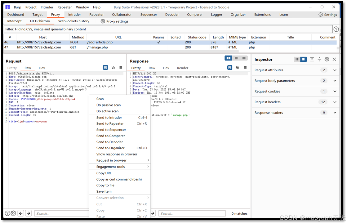The height and width of the screenshot is (224, 347).
Task: Switch to the Repeater tool tab
Action: [96, 15]
